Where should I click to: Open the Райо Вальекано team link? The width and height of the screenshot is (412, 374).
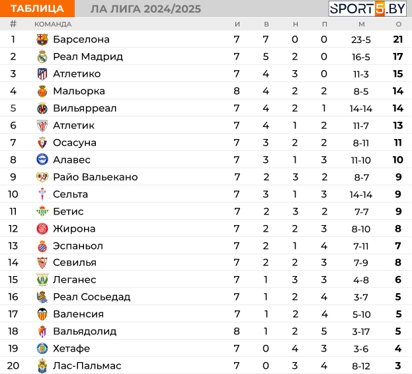tap(95, 177)
